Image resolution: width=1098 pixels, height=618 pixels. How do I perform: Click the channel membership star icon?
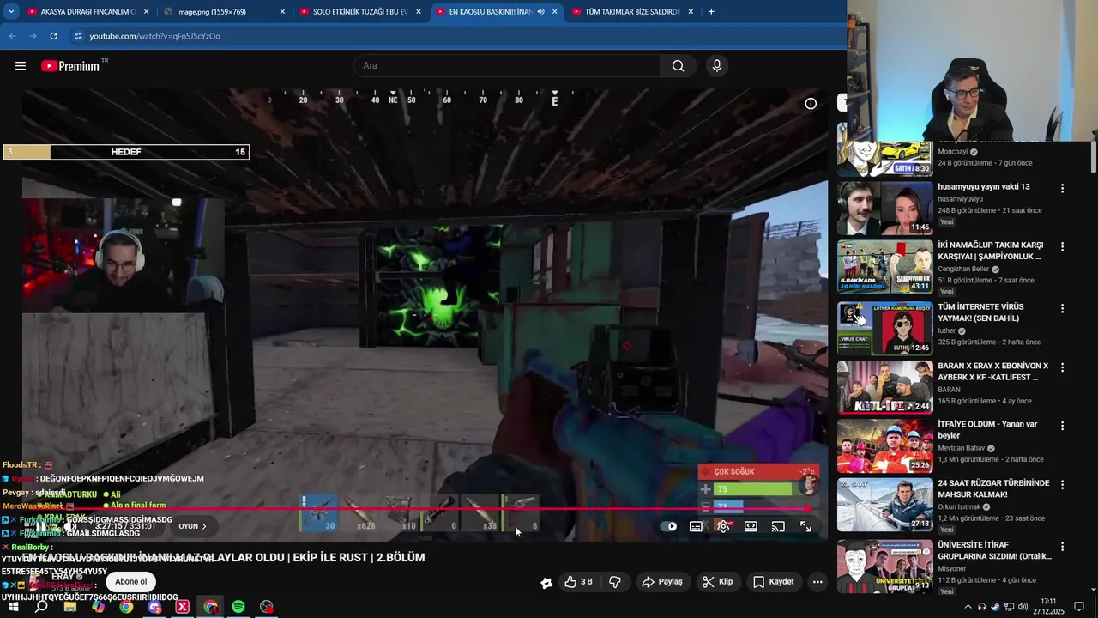point(547,583)
